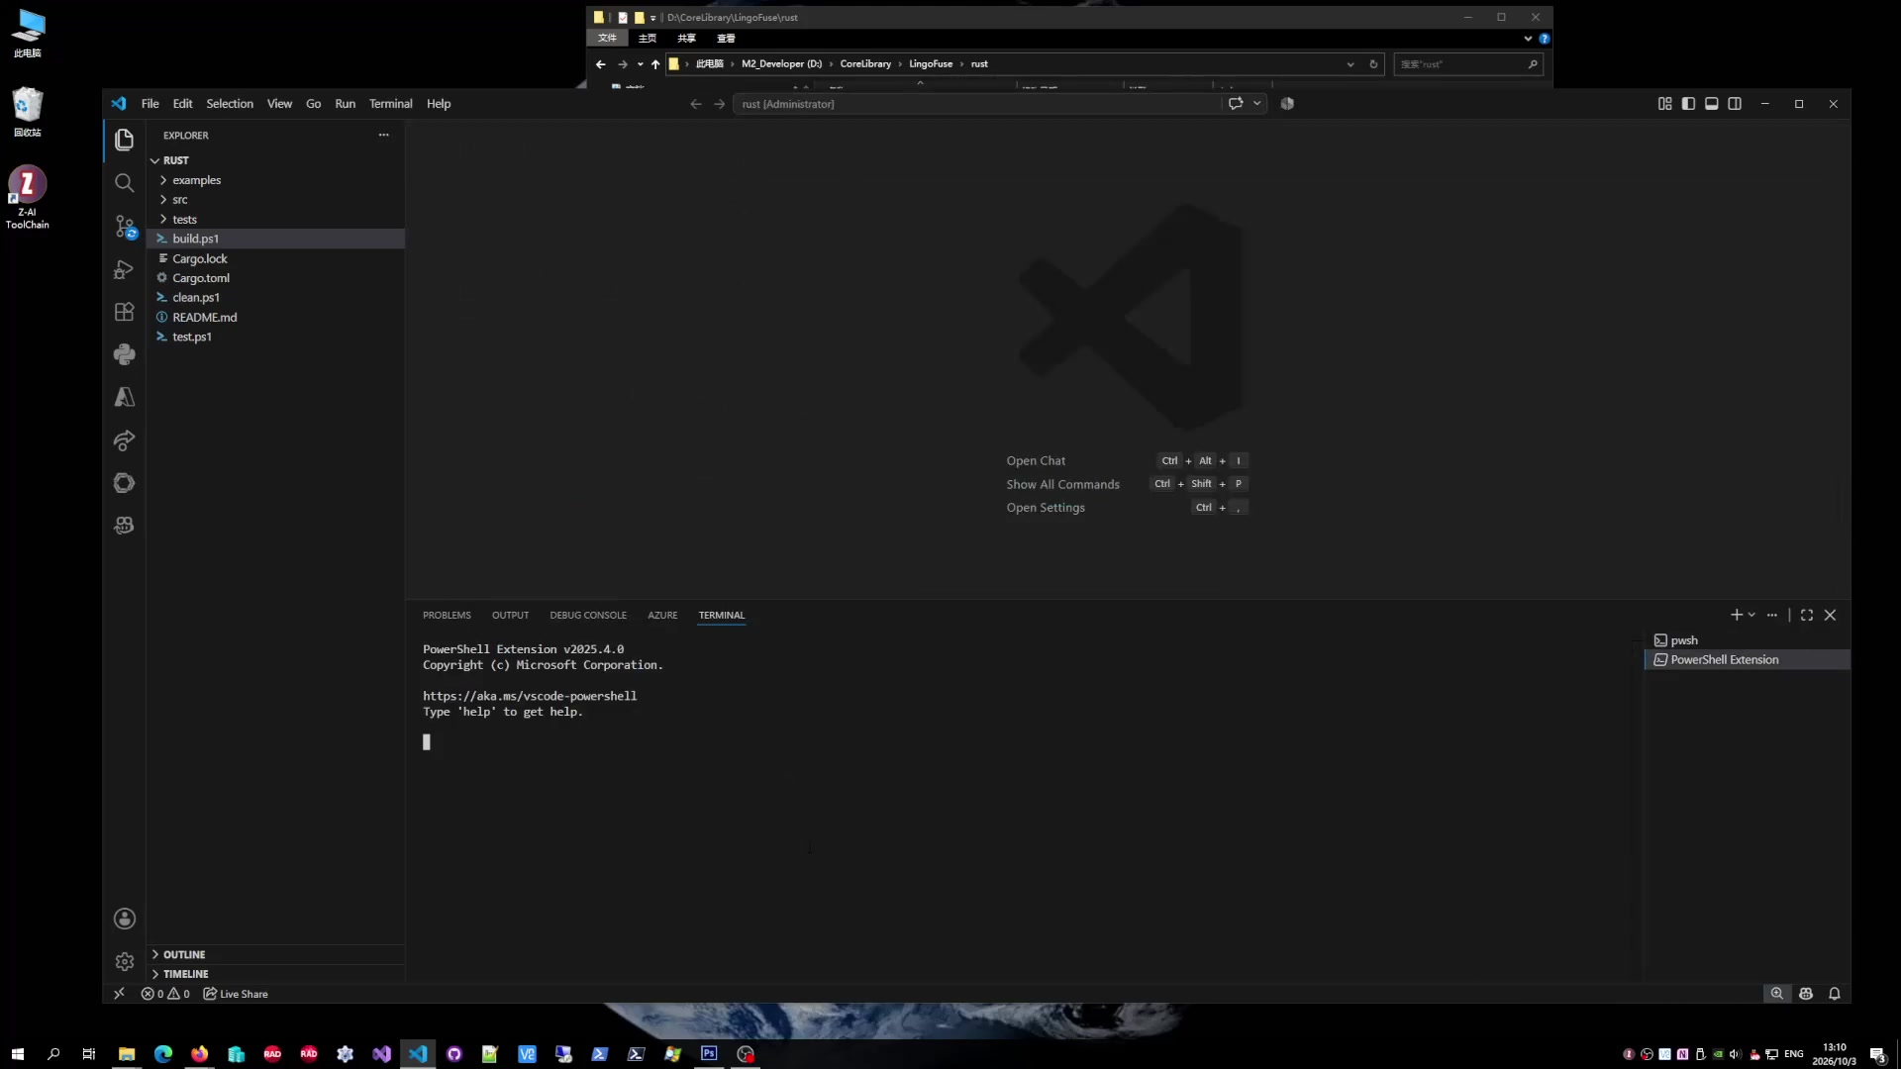Open test.ps1 file

click(275, 337)
